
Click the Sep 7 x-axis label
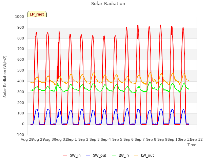point(140,139)
